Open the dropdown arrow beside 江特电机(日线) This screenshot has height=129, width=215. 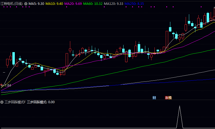pos(26,4)
